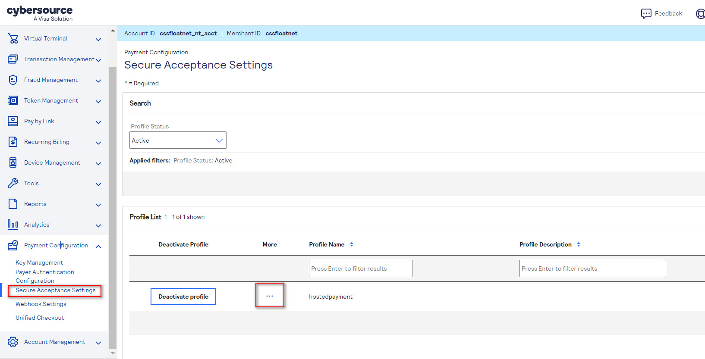Open the Profile Status dropdown
The image size is (705, 359).
tap(178, 140)
